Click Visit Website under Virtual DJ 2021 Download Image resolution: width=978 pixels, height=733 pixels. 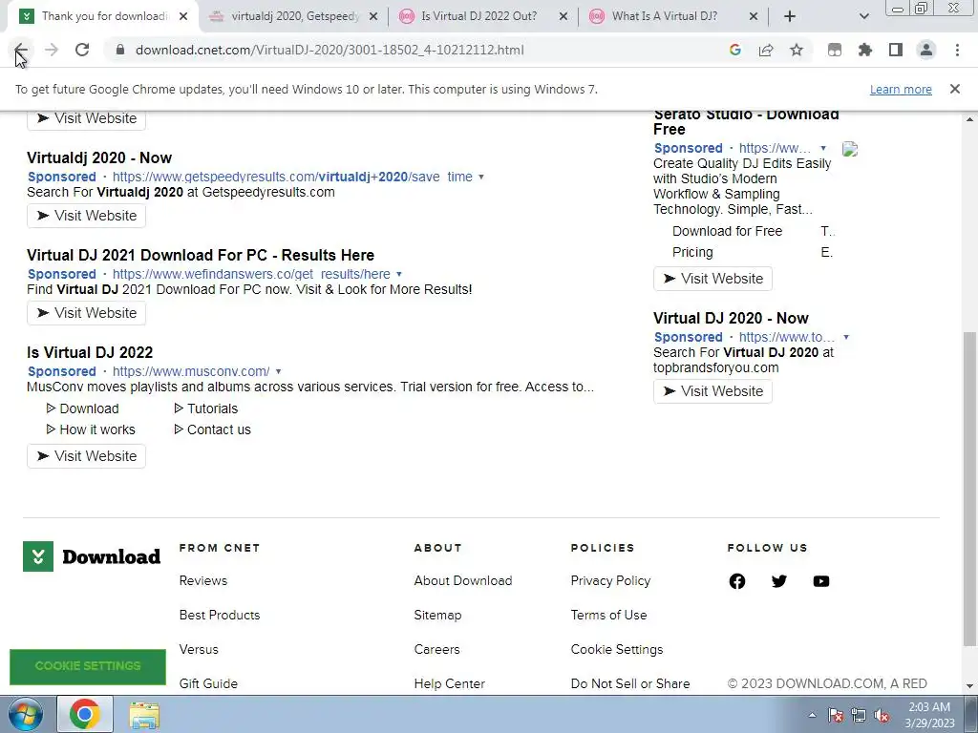(x=86, y=313)
